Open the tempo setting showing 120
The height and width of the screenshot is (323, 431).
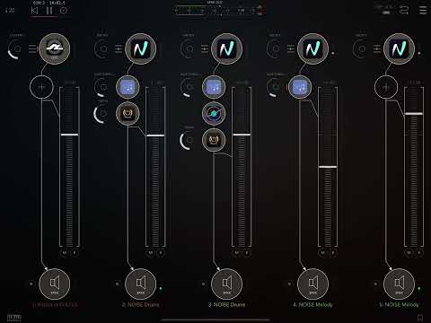pyautogui.click(x=10, y=11)
